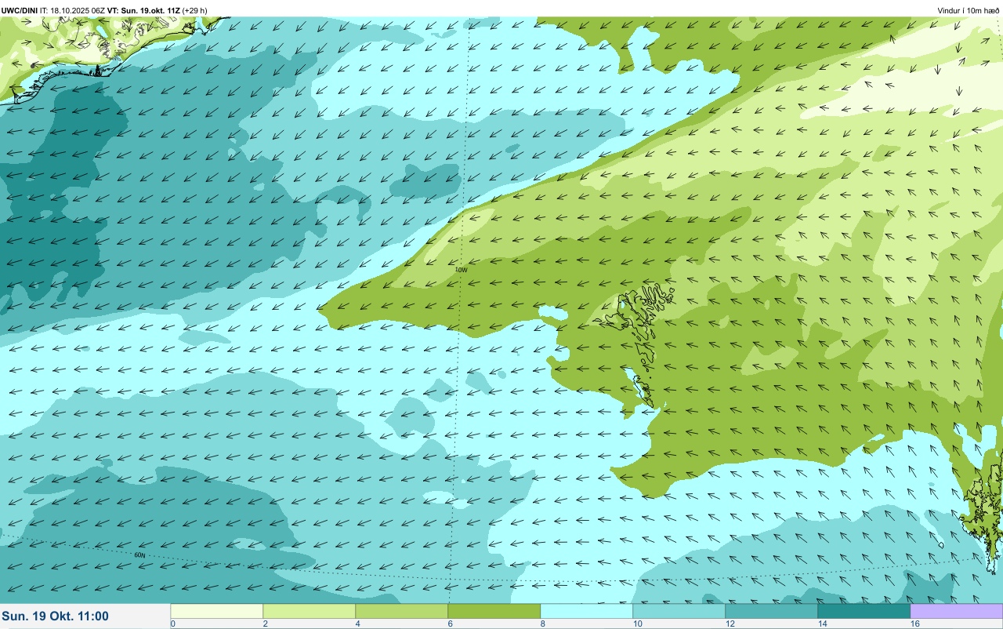Click the '(+29 h)' forecast offset text
Viewport: 1003px width, 629px height.
[x=194, y=10]
